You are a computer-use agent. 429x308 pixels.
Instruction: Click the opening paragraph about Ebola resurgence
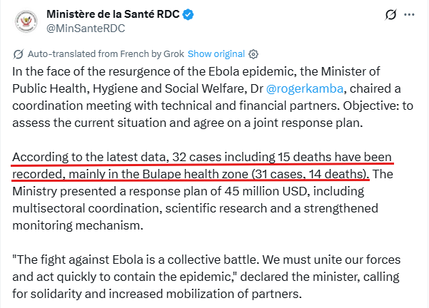point(213,97)
